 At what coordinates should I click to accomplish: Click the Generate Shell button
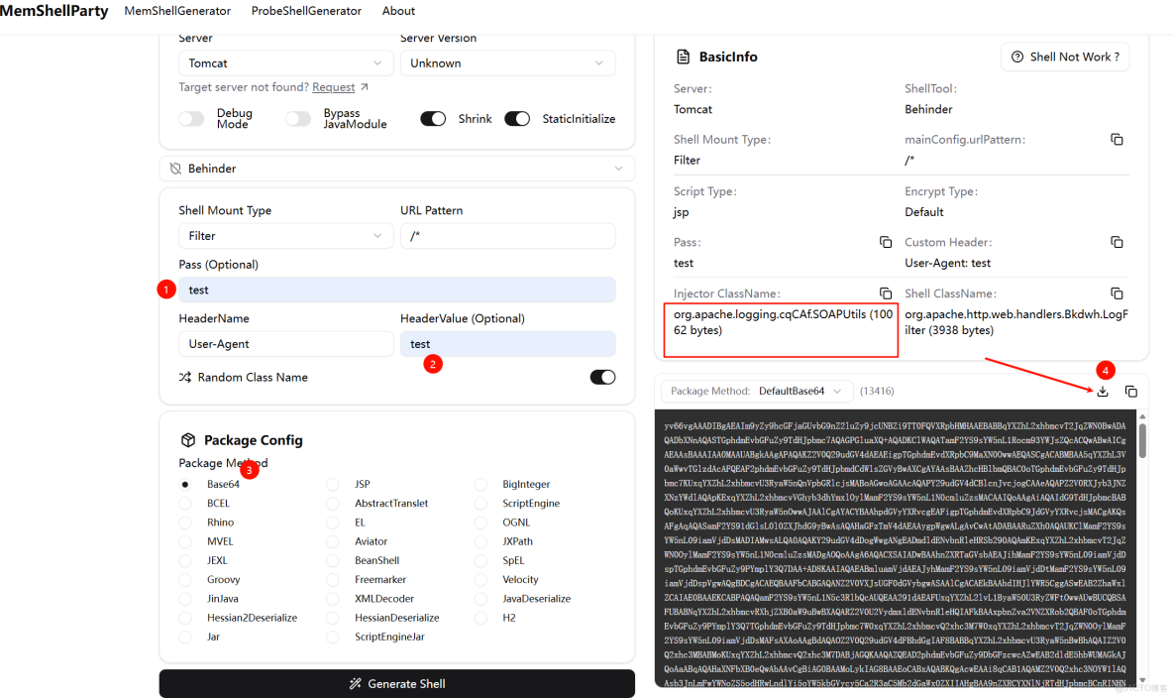click(x=396, y=684)
